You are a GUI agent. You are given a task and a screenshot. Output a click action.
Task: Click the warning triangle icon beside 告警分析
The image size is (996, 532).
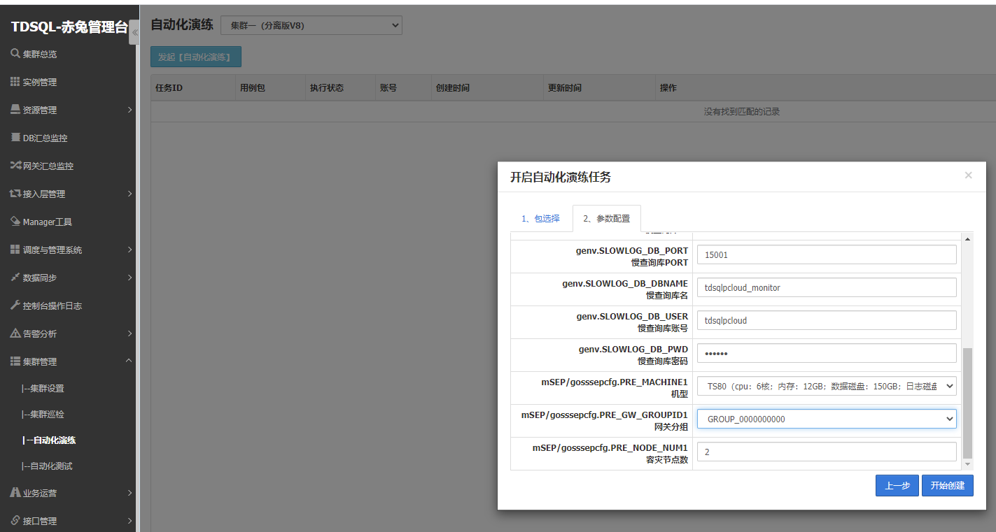tap(15, 333)
